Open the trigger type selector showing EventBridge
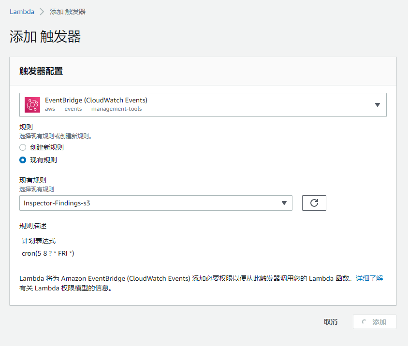This screenshot has width=408, height=346. (x=203, y=104)
